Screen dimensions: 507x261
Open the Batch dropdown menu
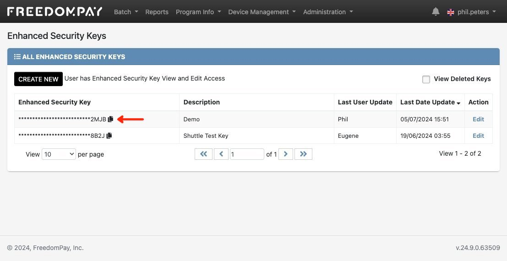(126, 12)
